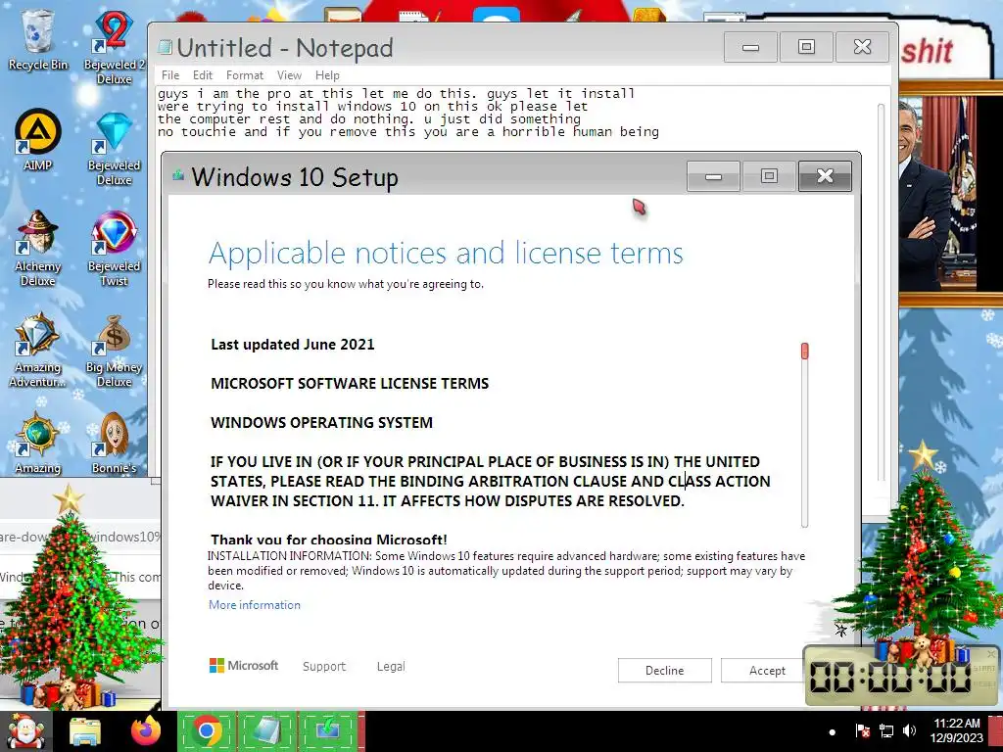The image size is (1003, 752).
Task: Click the "Last updated June 2021" text
Action: pyautogui.click(x=292, y=344)
